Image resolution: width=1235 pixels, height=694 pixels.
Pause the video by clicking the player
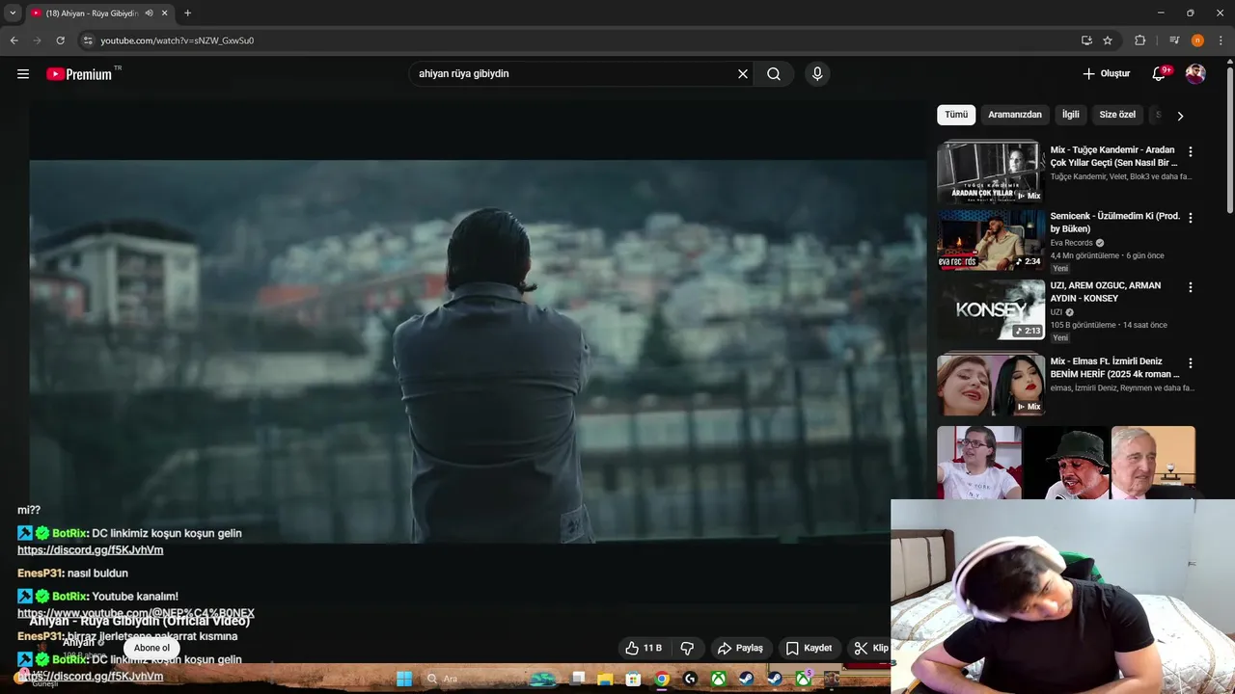point(478,352)
